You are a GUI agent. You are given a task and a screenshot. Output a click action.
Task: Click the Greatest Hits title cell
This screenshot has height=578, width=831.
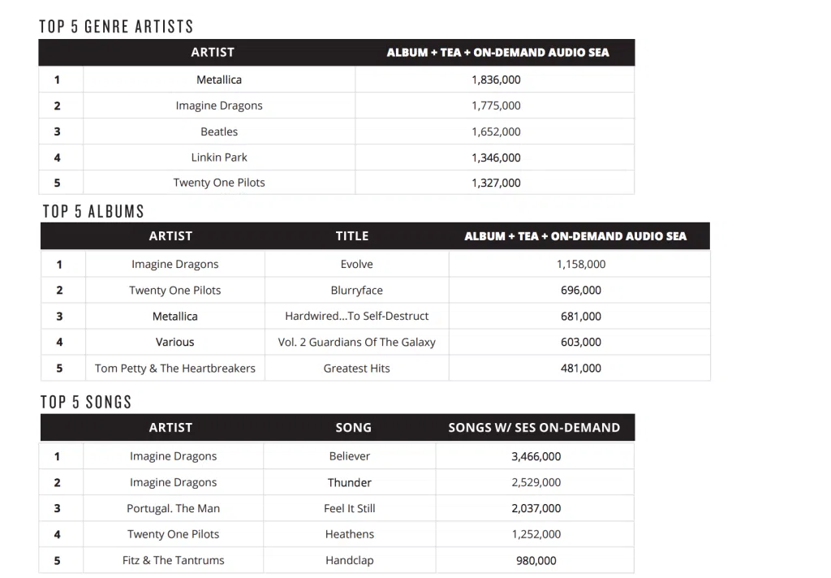click(x=356, y=368)
